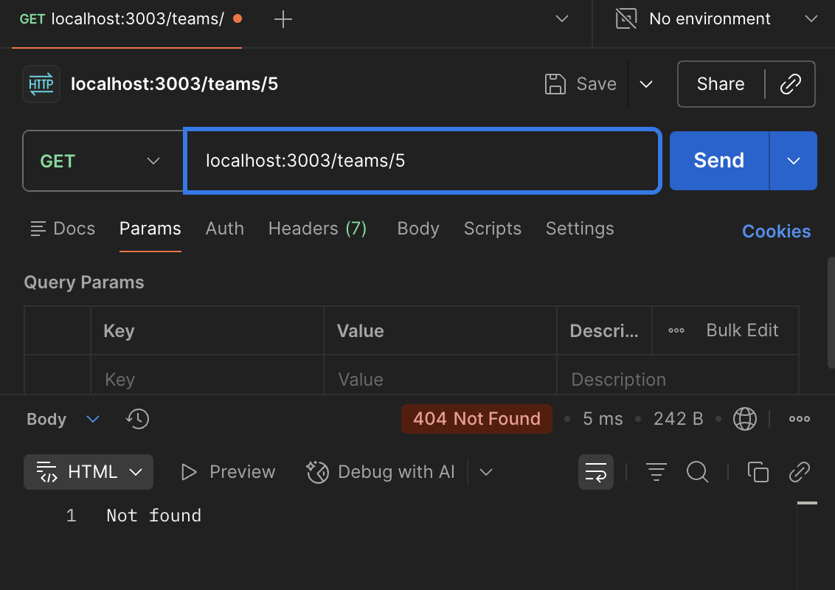Copy the response link icon
Screen dimensions: 835x590
point(800,472)
